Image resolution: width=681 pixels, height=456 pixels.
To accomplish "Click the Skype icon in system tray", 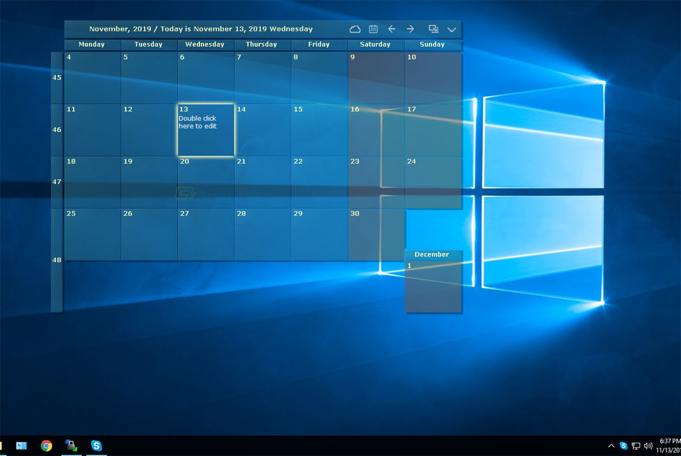I will [624, 446].
